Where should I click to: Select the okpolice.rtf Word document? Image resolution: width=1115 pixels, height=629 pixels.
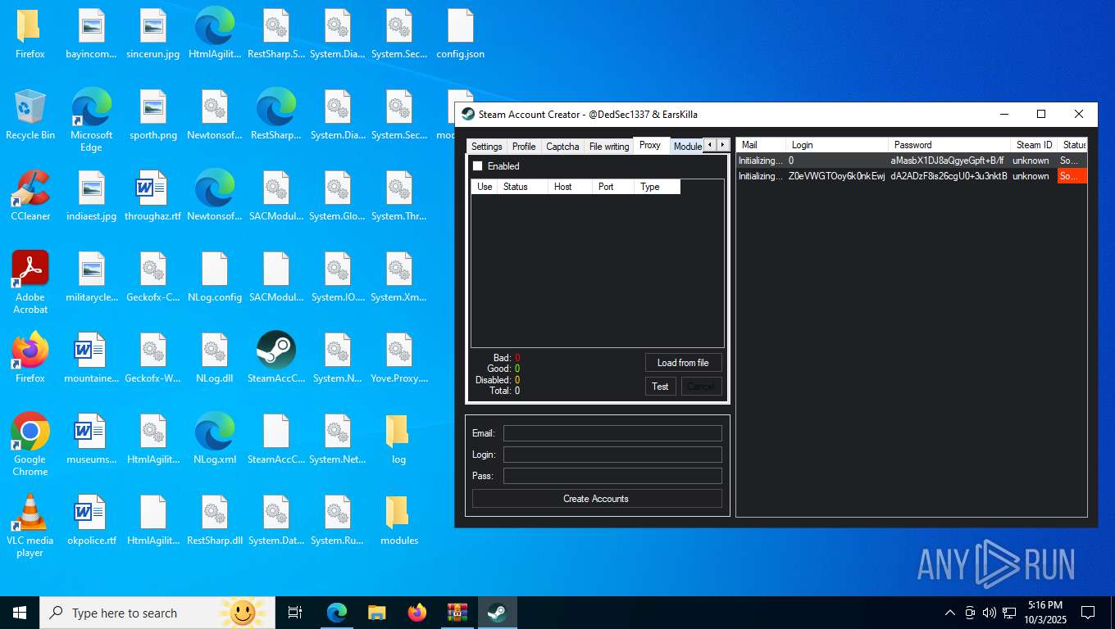click(x=92, y=521)
